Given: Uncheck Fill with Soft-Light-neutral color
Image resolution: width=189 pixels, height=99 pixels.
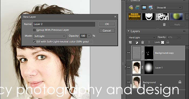Looking at the screenshot, I should (34, 42).
